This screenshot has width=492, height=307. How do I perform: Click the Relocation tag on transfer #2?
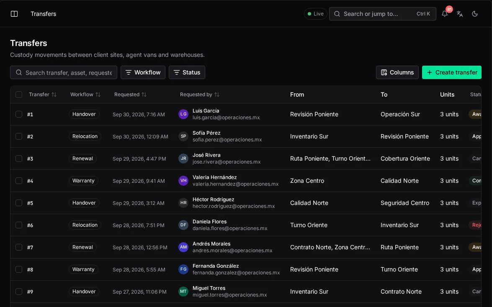(85, 136)
